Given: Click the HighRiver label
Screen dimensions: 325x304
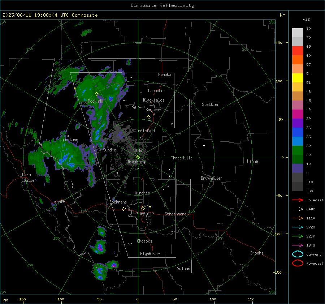Looking at the screenshot, I should coord(150,254).
